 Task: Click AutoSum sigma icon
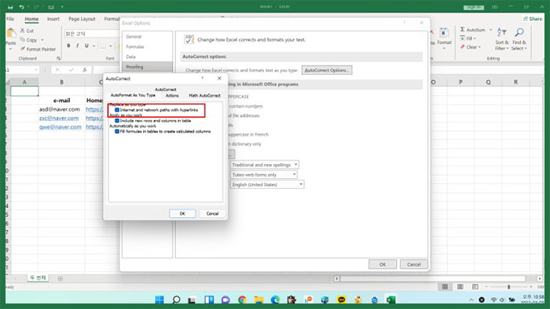pyautogui.click(x=463, y=30)
